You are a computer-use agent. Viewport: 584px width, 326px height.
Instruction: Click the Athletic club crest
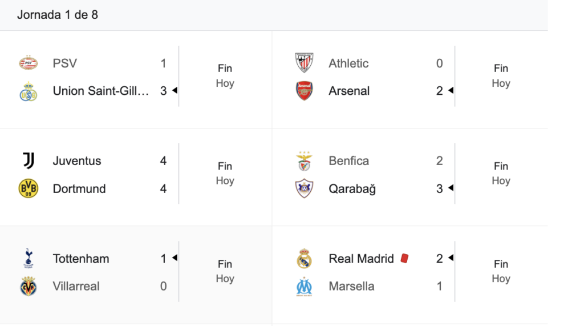[304, 63]
